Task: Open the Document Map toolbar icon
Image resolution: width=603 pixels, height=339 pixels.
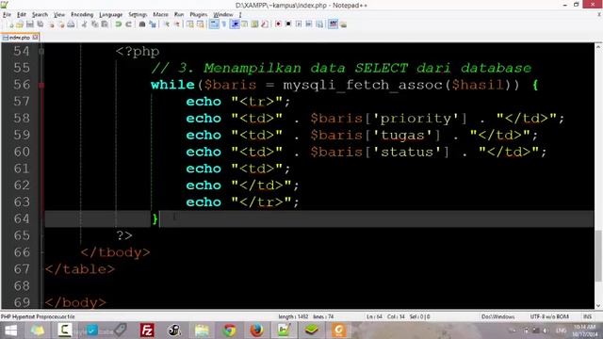Action: [x=254, y=24]
